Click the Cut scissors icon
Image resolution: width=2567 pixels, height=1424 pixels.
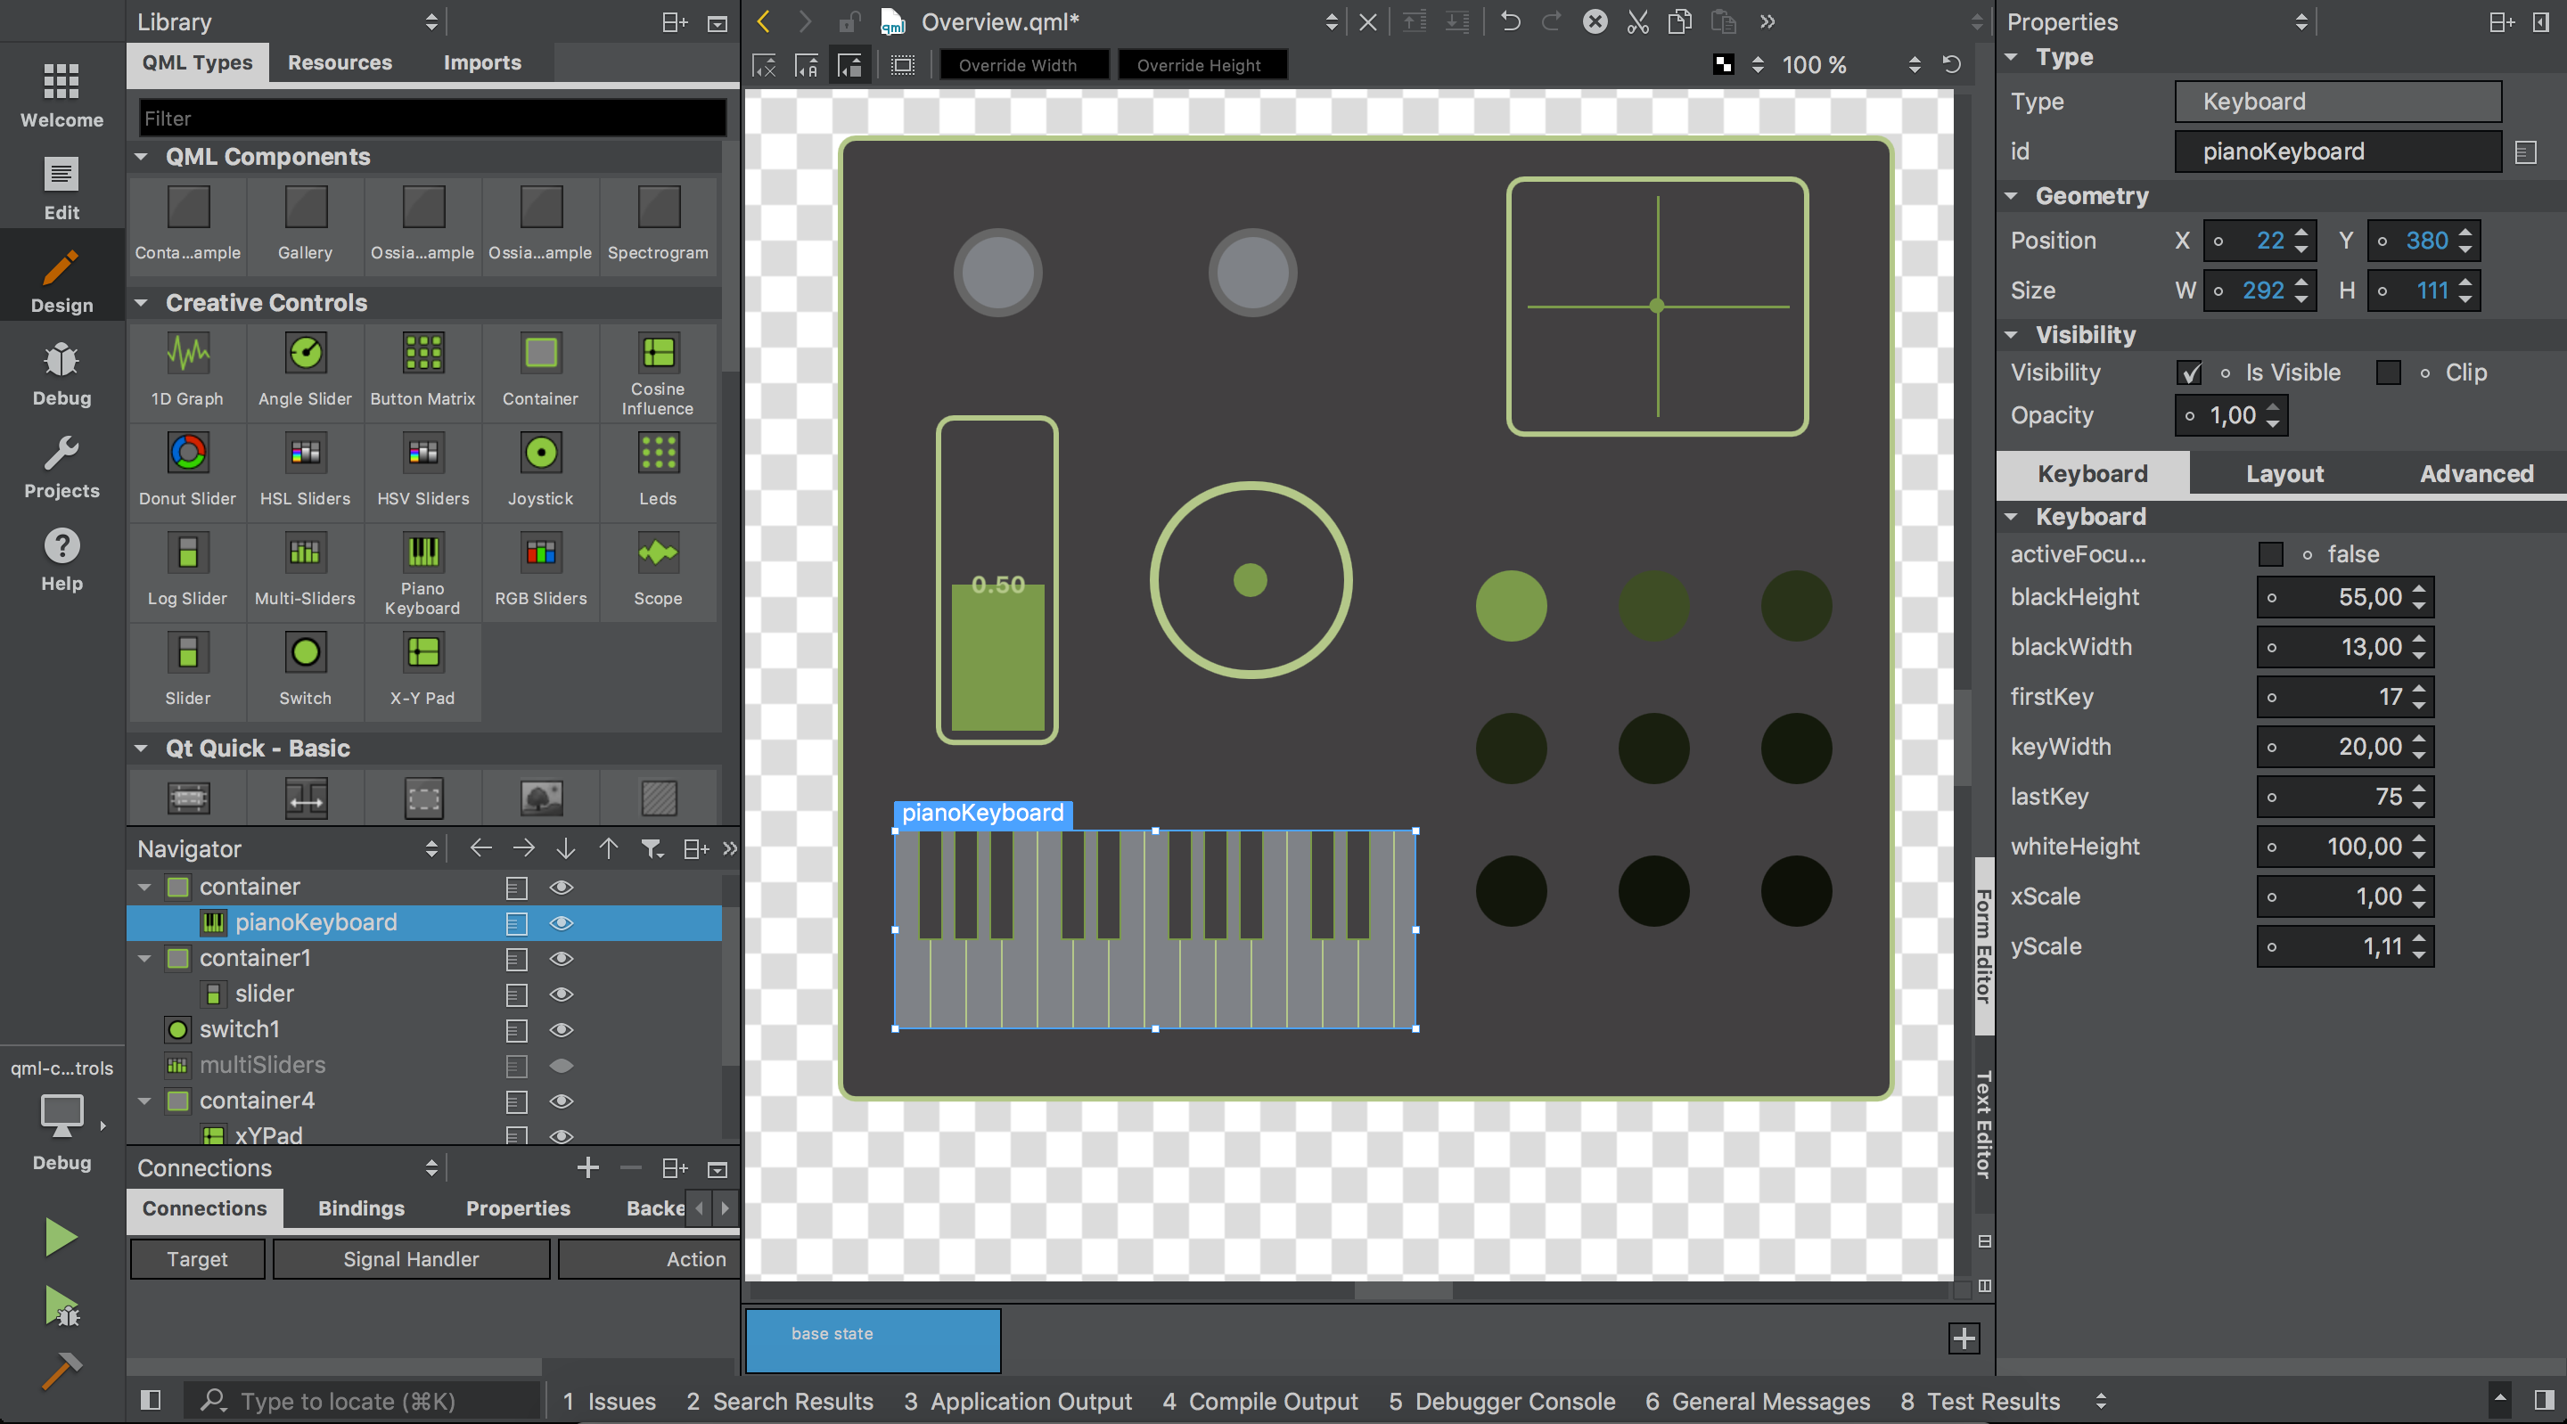click(x=1637, y=22)
